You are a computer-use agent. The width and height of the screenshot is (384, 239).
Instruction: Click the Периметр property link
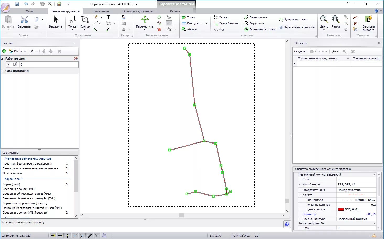point(309,214)
